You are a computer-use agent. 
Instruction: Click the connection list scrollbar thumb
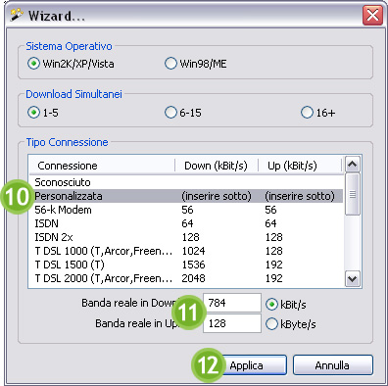point(352,194)
